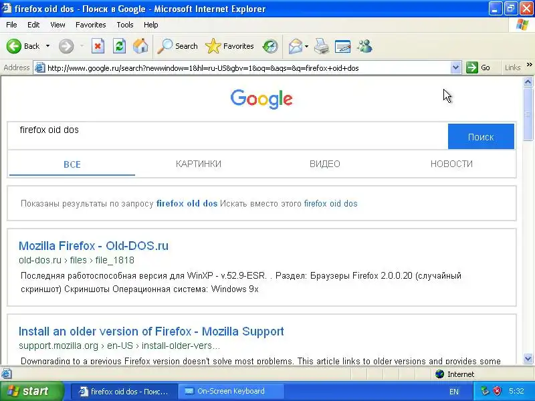The width and height of the screenshot is (535, 401).
Task: Click the Mail envelope icon
Action: 295,46
